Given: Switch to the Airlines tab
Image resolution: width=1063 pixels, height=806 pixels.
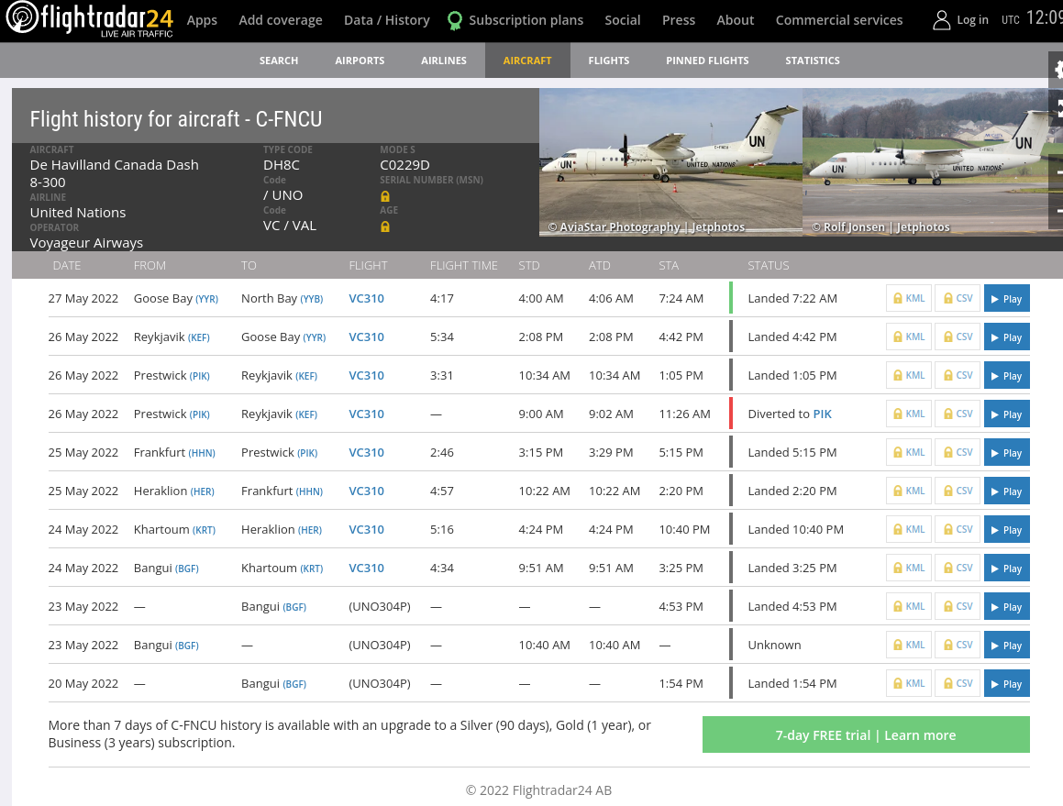Looking at the screenshot, I should tap(443, 61).
